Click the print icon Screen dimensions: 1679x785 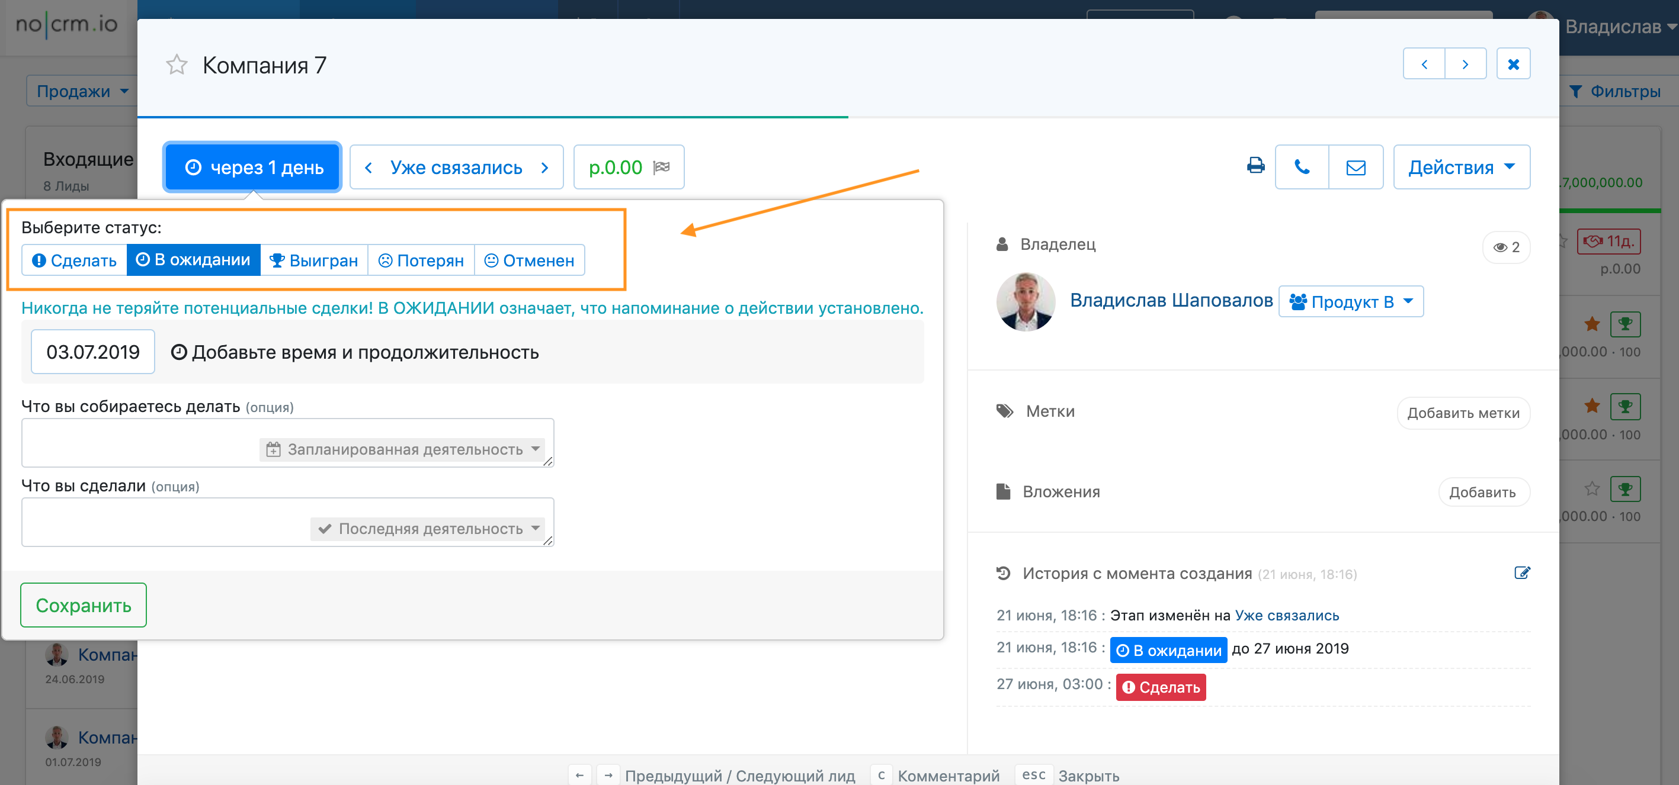pos(1255,167)
